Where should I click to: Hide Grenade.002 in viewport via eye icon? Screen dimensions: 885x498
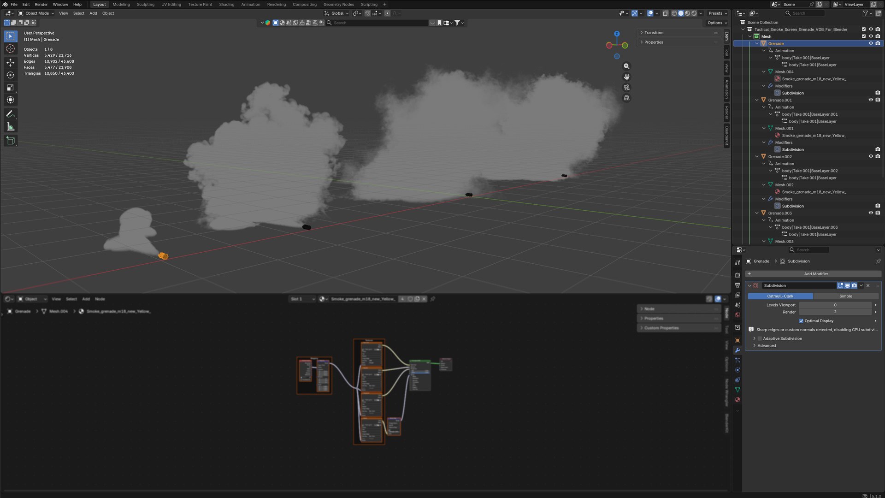(x=871, y=156)
